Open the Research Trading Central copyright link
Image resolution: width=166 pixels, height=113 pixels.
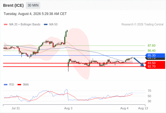click(142, 25)
